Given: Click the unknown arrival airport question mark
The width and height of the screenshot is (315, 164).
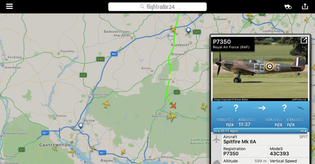Looking at the screenshot, I should [284, 108].
